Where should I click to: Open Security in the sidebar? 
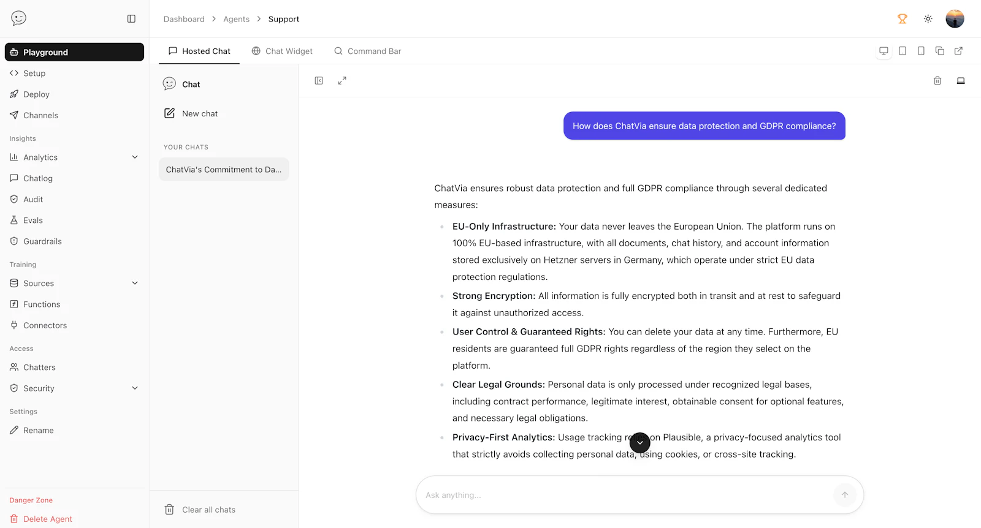click(x=39, y=388)
